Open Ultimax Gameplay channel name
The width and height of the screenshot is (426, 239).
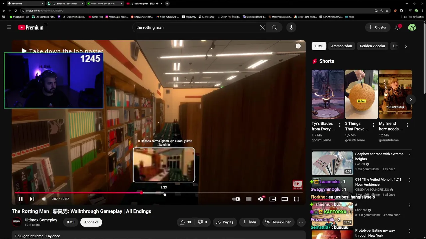41,220
